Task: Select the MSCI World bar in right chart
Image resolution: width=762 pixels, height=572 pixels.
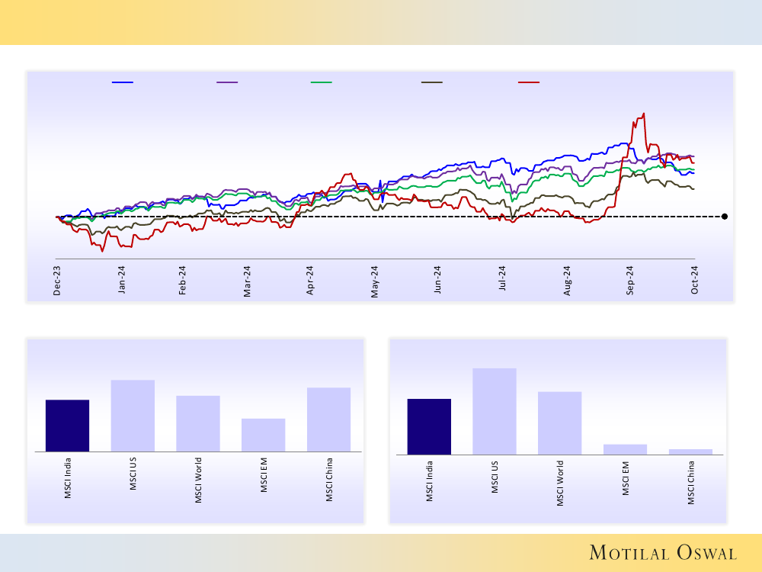Action: point(559,423)
